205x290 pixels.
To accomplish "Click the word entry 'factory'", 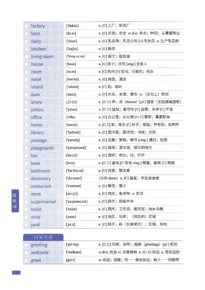I will [38, 26].
